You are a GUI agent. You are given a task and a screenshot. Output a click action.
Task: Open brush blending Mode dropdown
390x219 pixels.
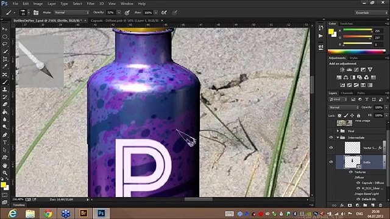point(71,12)
